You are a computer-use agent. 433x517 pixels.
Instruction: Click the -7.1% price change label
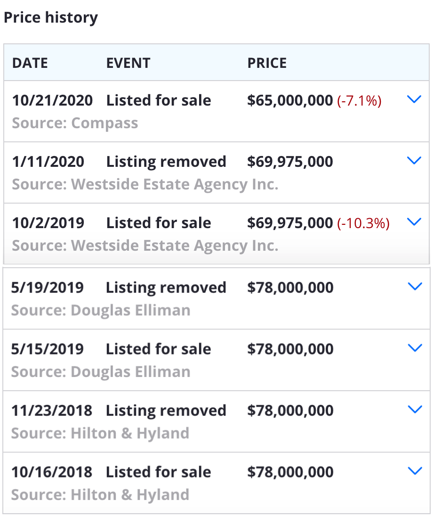coord(359,100)
